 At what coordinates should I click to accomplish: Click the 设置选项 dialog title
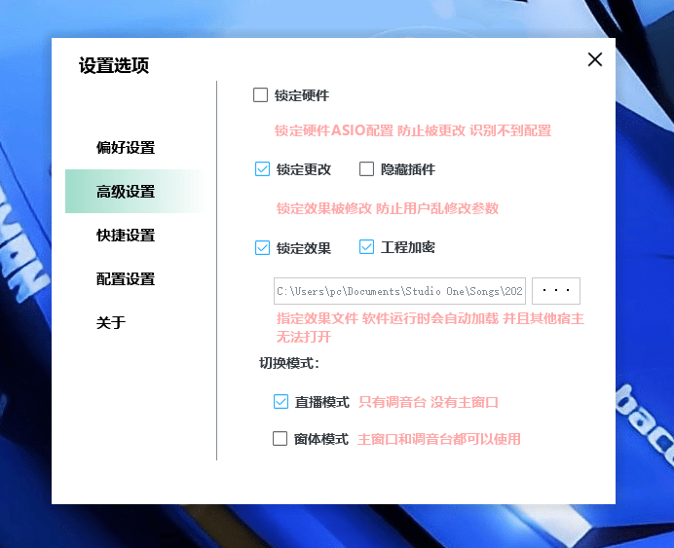[x=114, y=66]
